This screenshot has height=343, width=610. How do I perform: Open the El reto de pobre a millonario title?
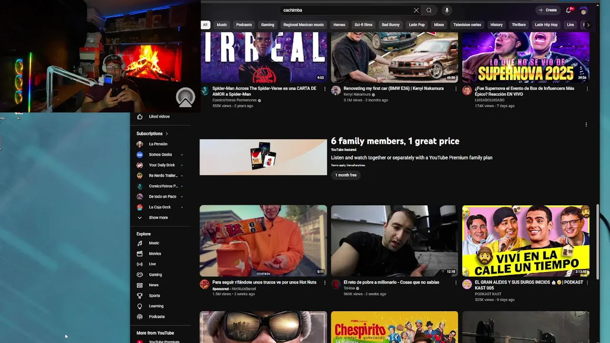(391, 282)
